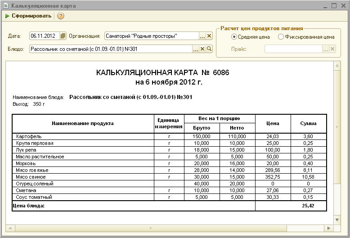Screen dimensions: 350x238
Task: Click the window's application icon in title bar
Action: (5, 6)
